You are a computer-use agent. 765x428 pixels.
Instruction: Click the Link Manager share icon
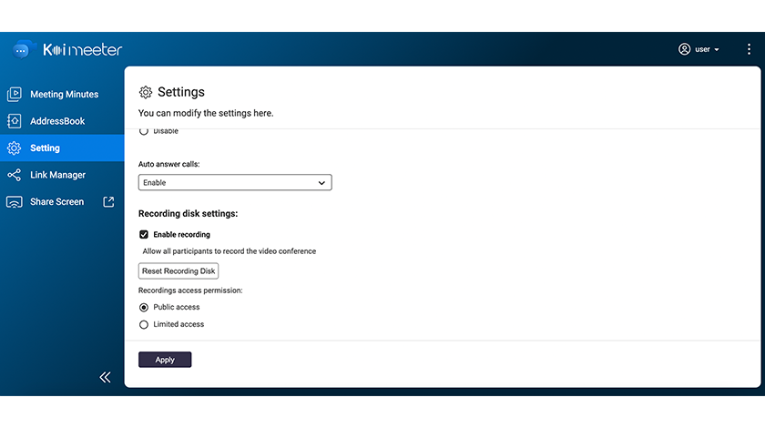(15, 175)
